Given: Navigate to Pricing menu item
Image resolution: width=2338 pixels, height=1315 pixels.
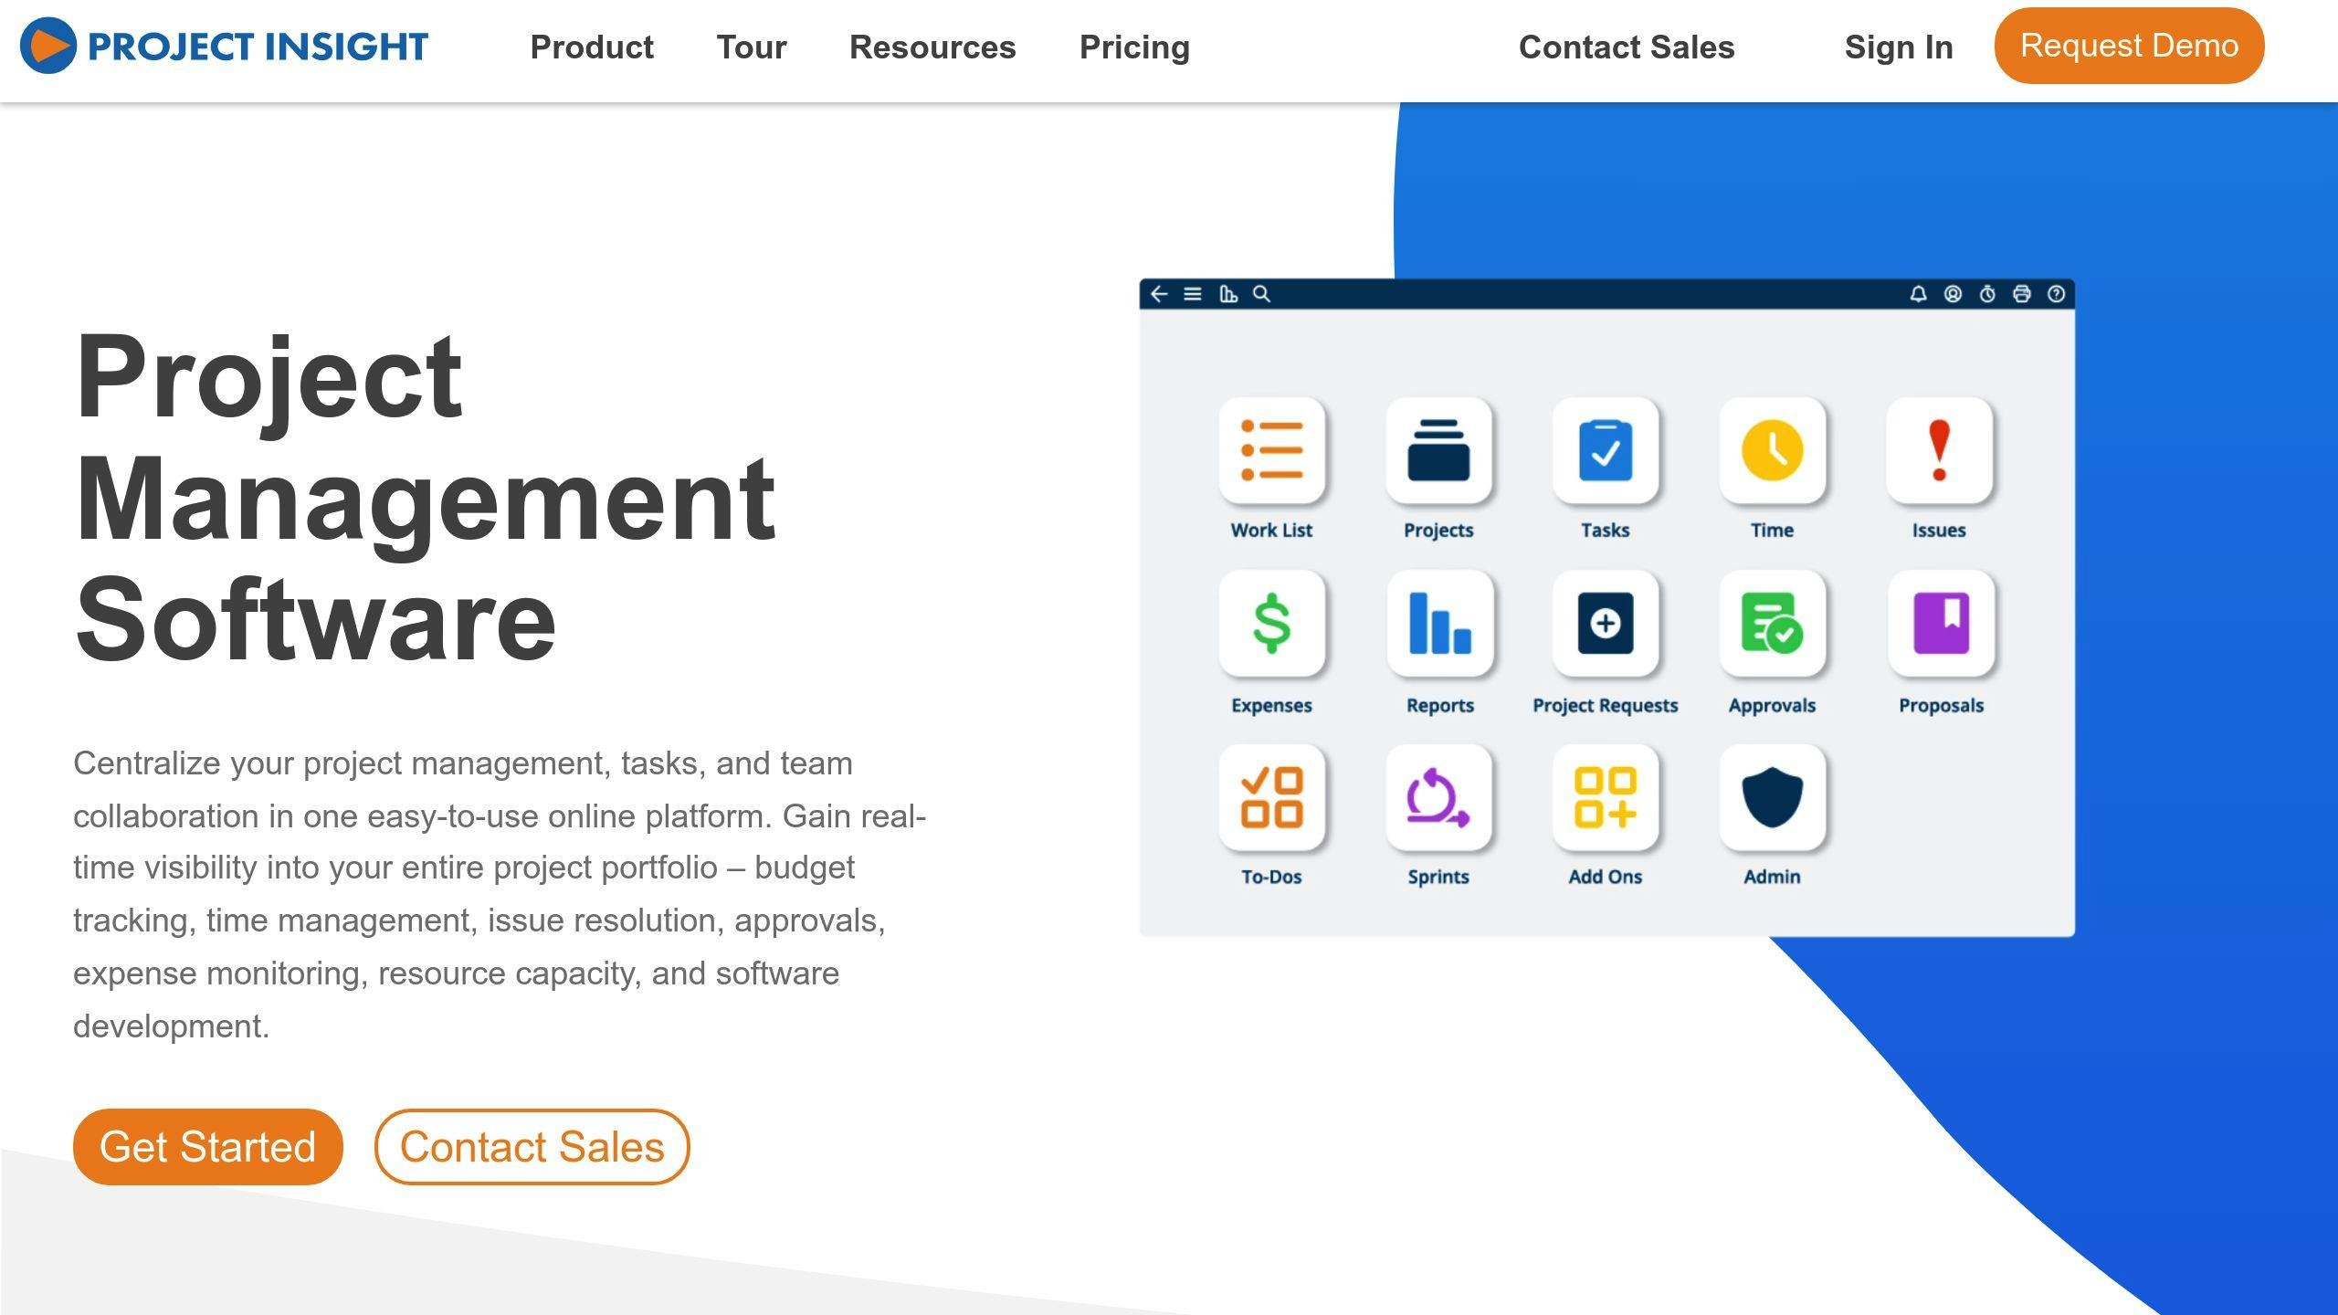Looking at the screenshot, I should pyautogui.click(x=1132, y=45).
